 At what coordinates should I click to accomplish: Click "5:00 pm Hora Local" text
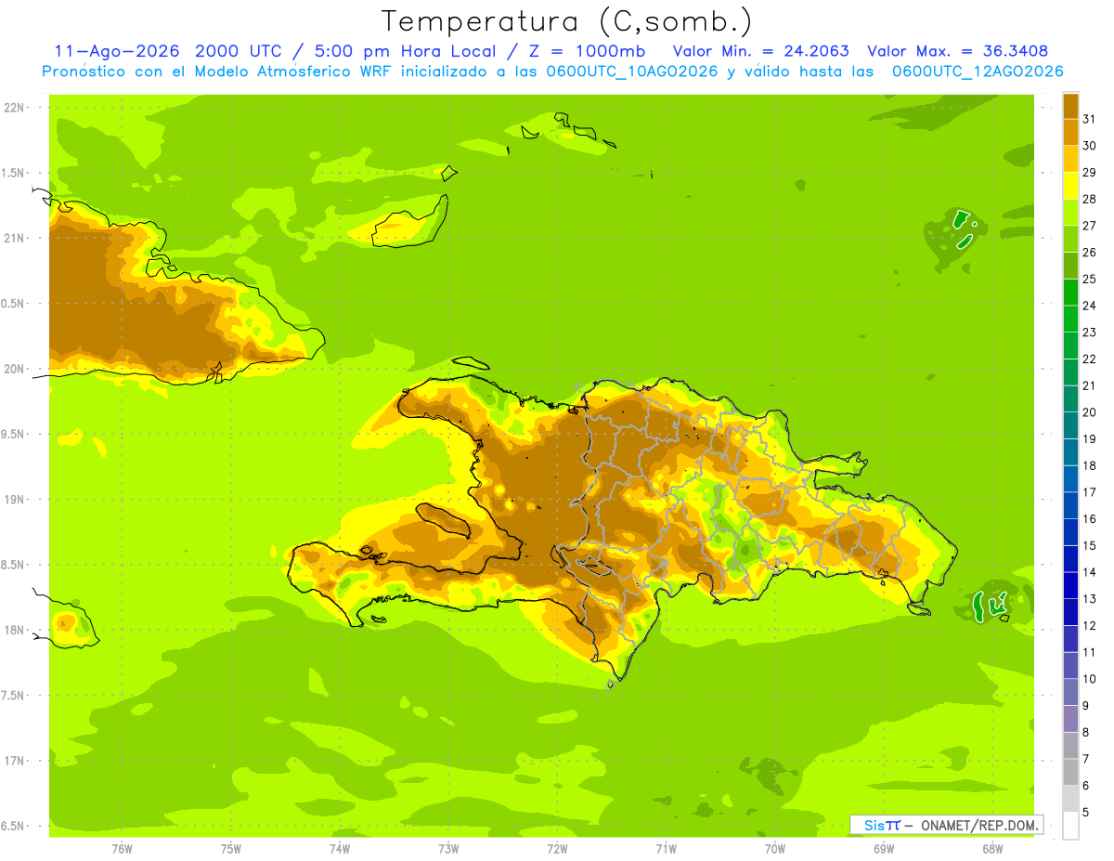point(407,51)
